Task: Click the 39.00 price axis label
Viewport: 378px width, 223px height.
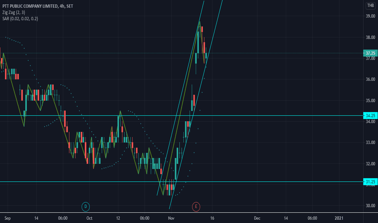Action: [x=370, y=16]
